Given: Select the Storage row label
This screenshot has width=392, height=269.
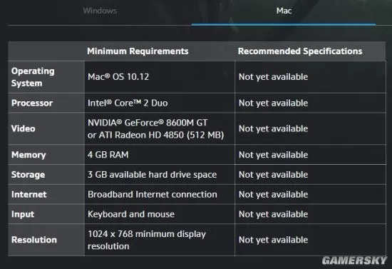Looking at the screenshot, I should (28, 175).
